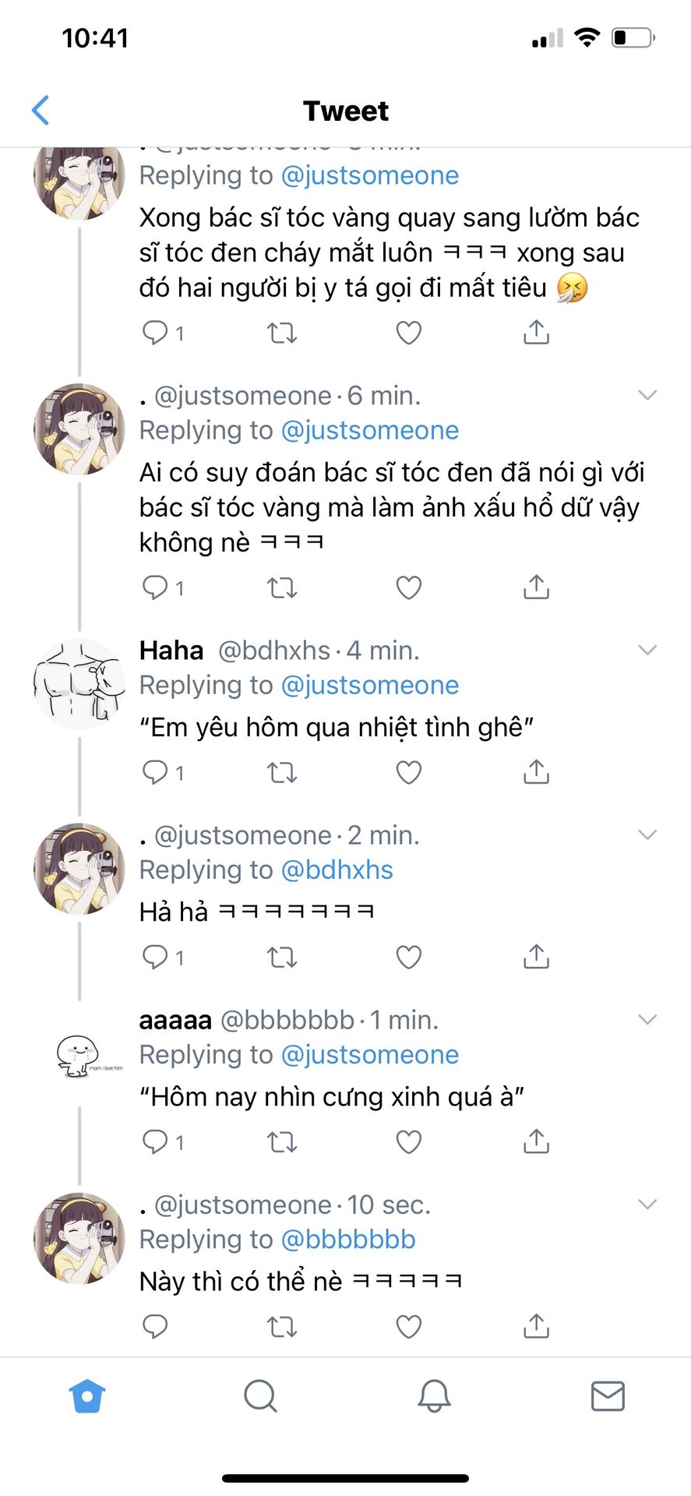The height and width of the screenshot is (1496, 691).
Task: Reply to the "Này thì có thể" tweet
Action: pos(155,1325)
